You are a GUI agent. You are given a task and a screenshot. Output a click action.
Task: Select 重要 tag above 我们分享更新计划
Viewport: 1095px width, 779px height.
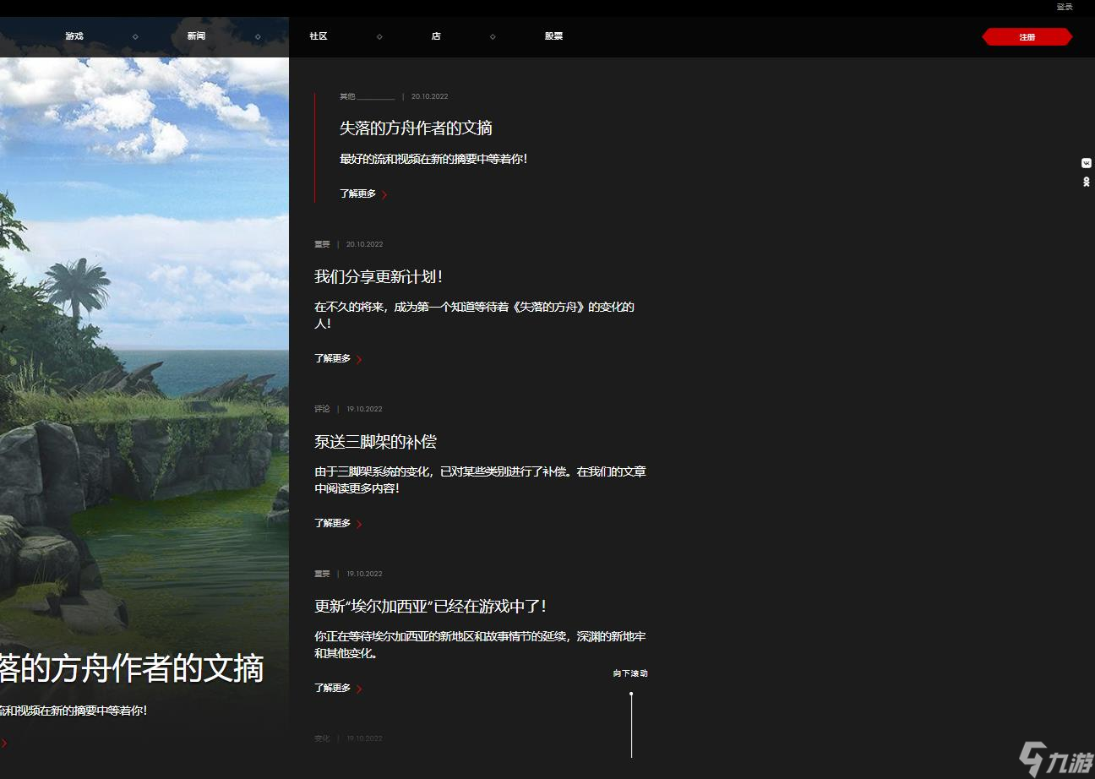[x=322, y=244]
